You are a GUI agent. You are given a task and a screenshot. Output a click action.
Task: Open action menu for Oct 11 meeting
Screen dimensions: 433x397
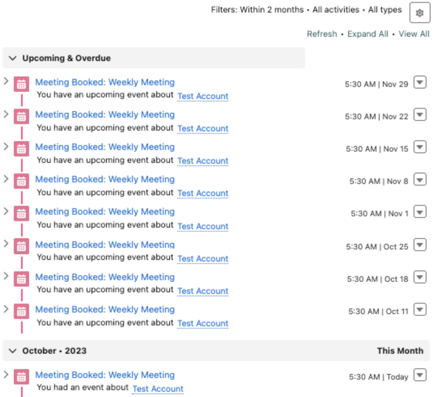(420, 310)
